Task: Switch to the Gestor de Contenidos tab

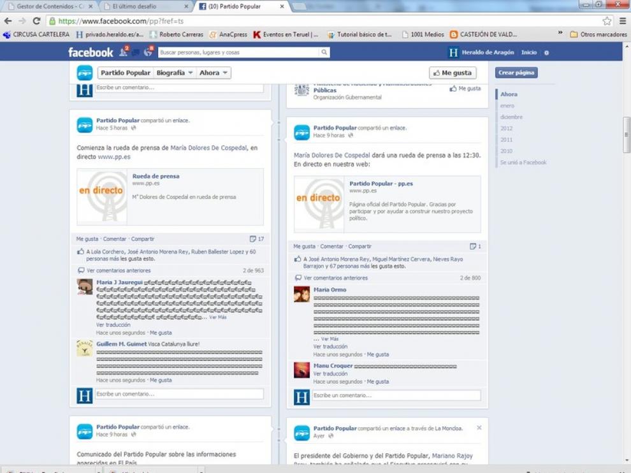Action: pos(50,6)
